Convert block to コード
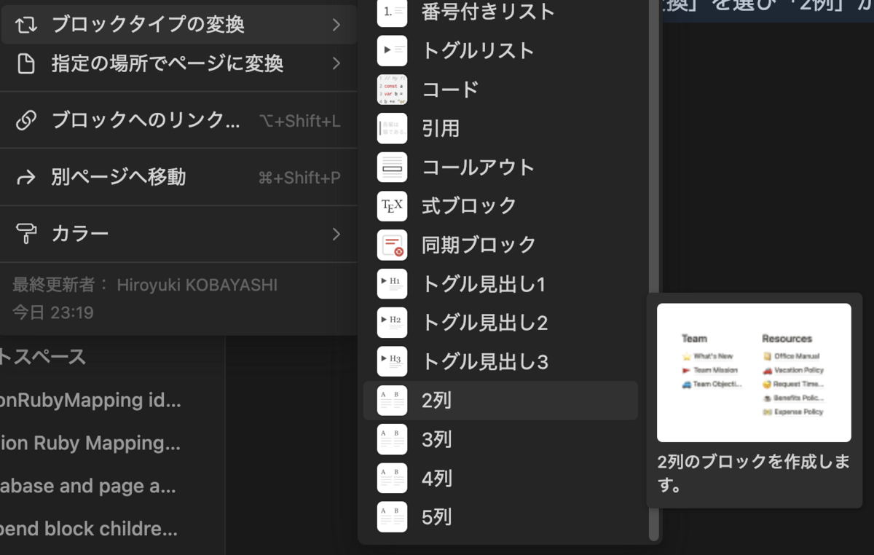This screenshot has width=874, height=555. pos(500,90)
